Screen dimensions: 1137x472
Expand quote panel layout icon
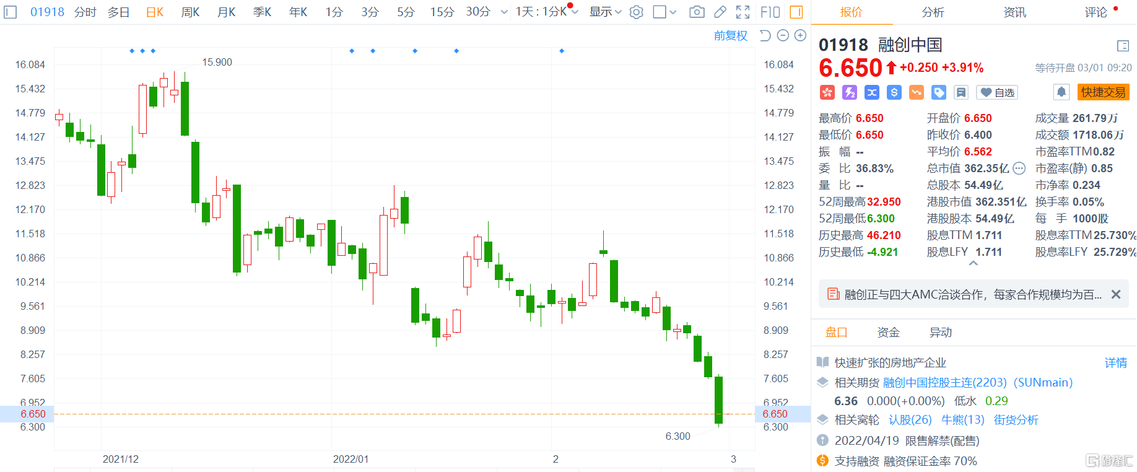point(1123,45)
